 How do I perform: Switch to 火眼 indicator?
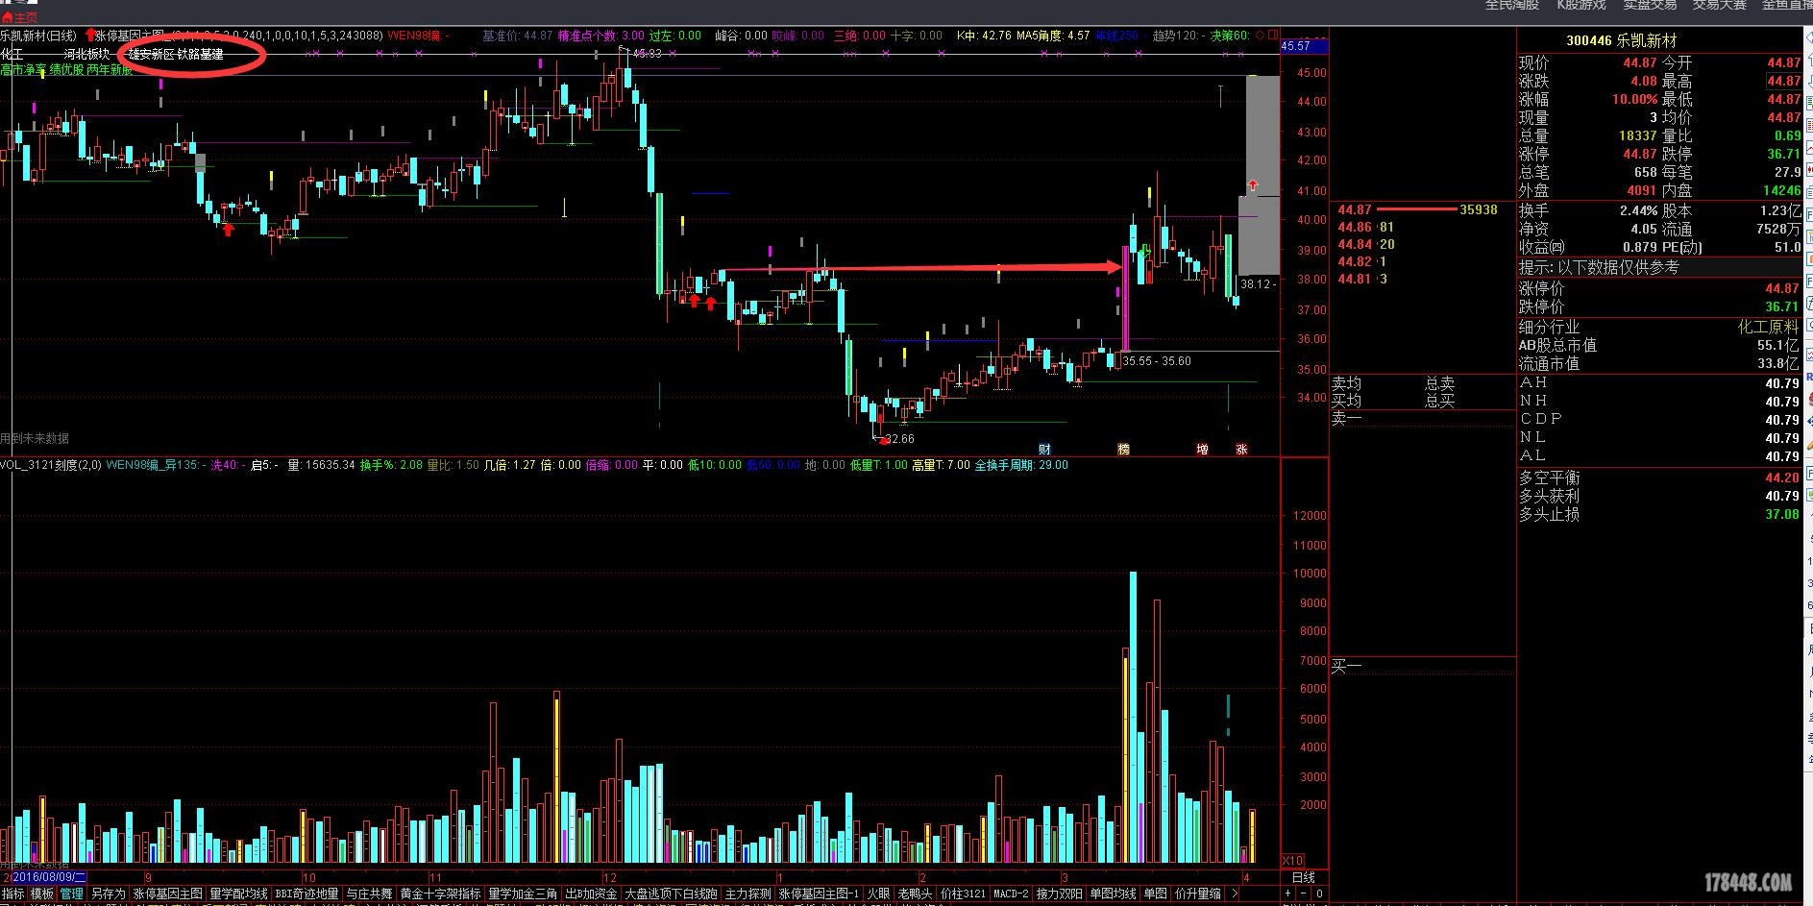[878, 894]
